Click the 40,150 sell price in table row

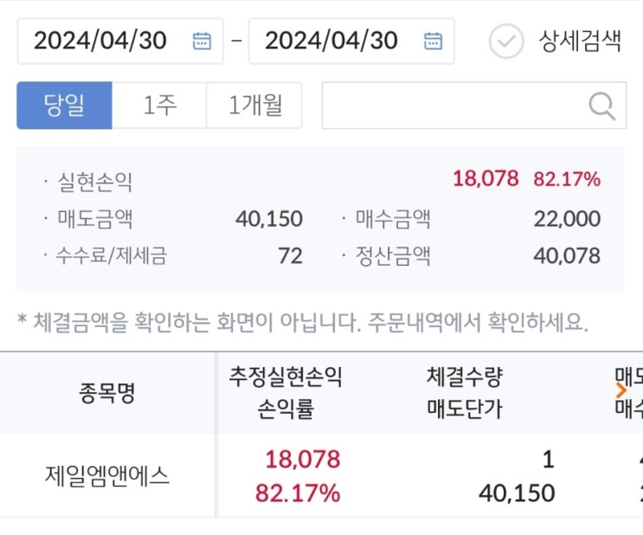click(516, 493)
